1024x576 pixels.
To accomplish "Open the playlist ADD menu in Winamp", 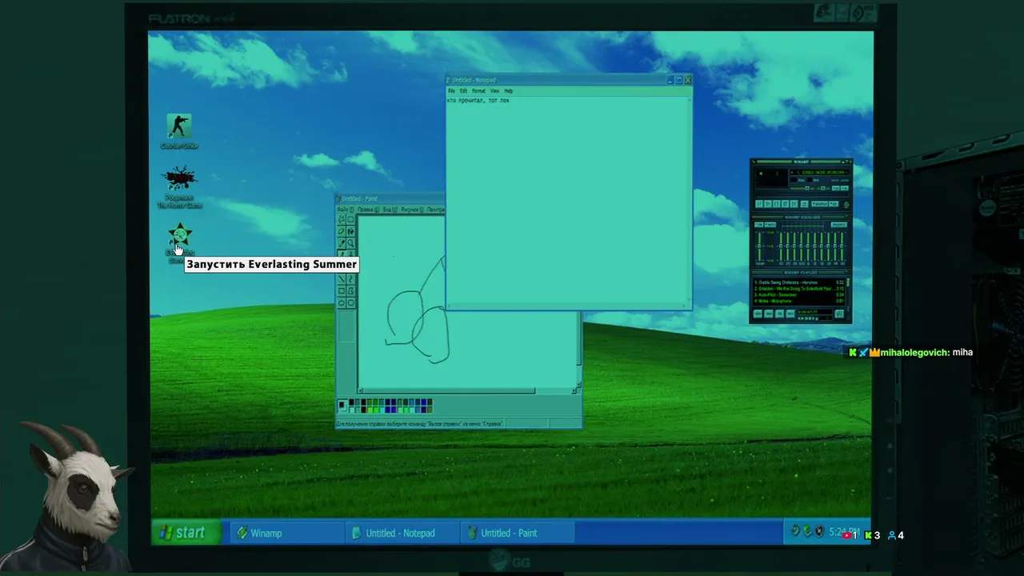I will tap(758, 314).
